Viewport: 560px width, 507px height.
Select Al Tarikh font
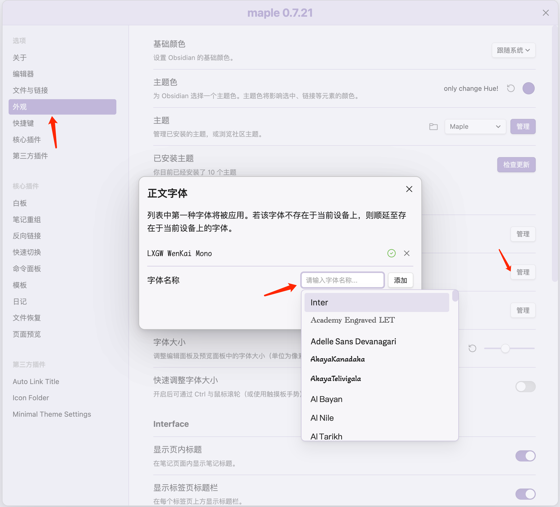click(x=377, y=436)
